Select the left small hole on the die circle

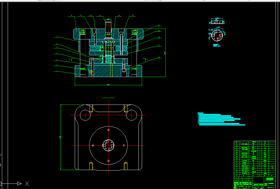pos(93,145)
